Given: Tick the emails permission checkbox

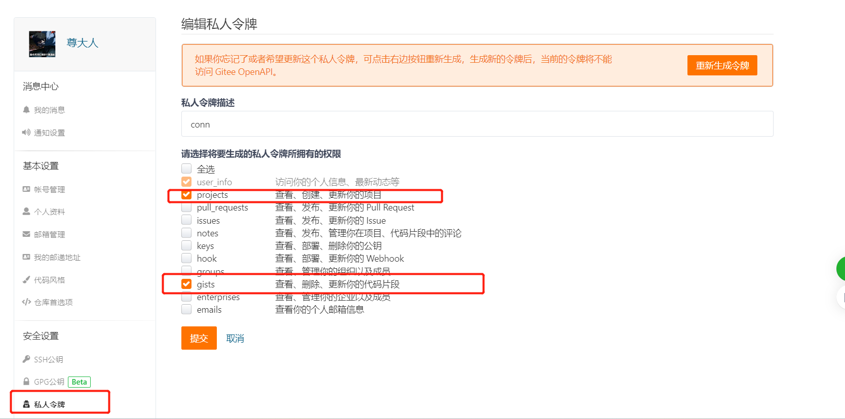Looking at the screenshot, I should [186, 310].
